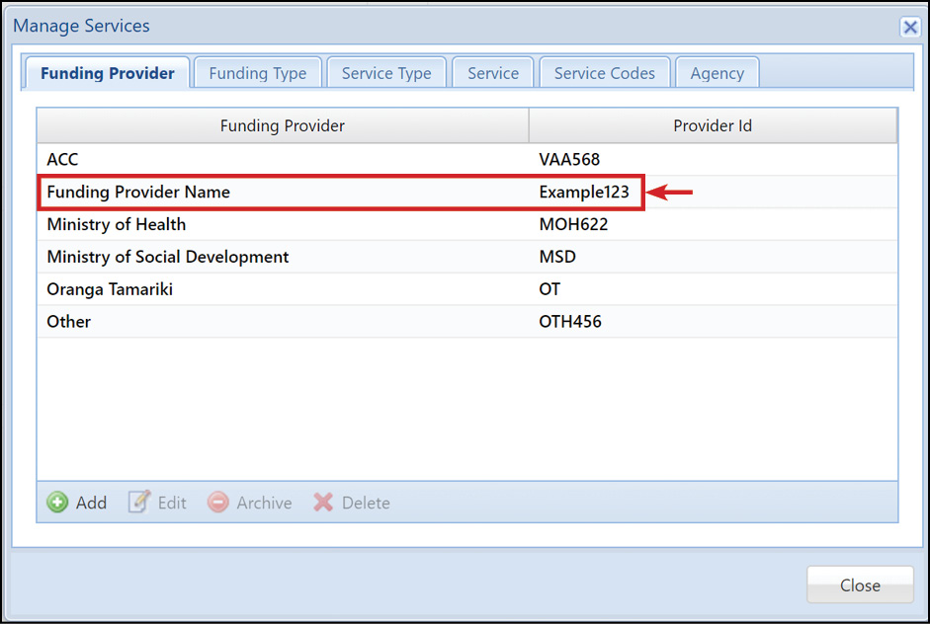Screen dimensions: 930x624
Task: Open the Service Type tab
Action: (386, 73)
